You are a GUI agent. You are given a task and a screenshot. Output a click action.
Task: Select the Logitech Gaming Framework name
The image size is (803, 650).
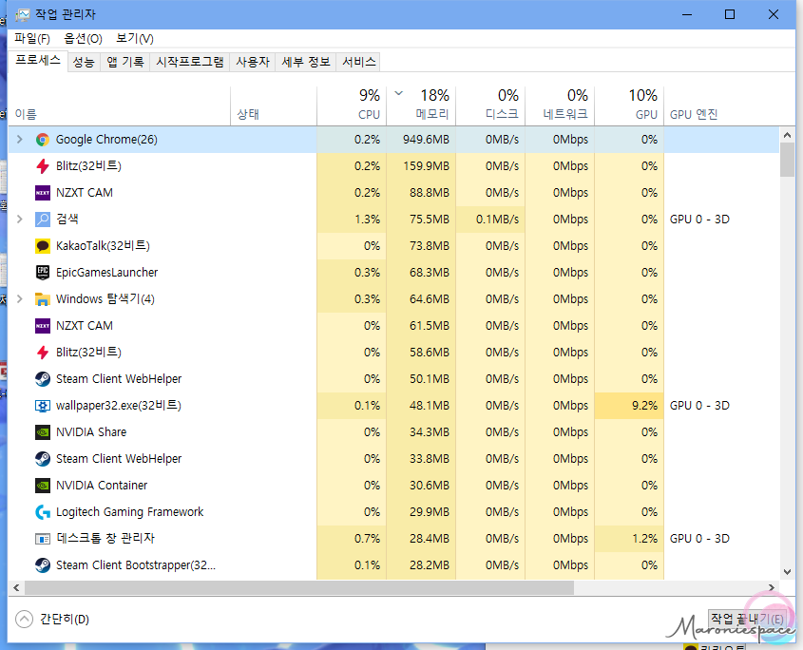[129, 511]
